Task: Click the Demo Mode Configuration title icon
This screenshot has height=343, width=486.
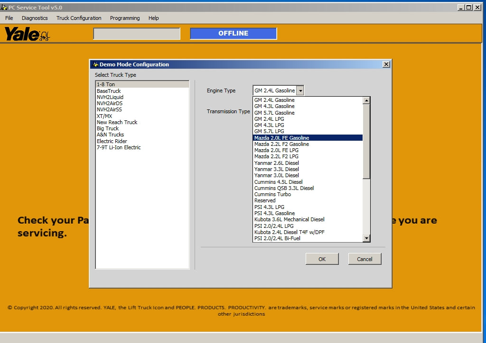Action: [x=95, y=64]
